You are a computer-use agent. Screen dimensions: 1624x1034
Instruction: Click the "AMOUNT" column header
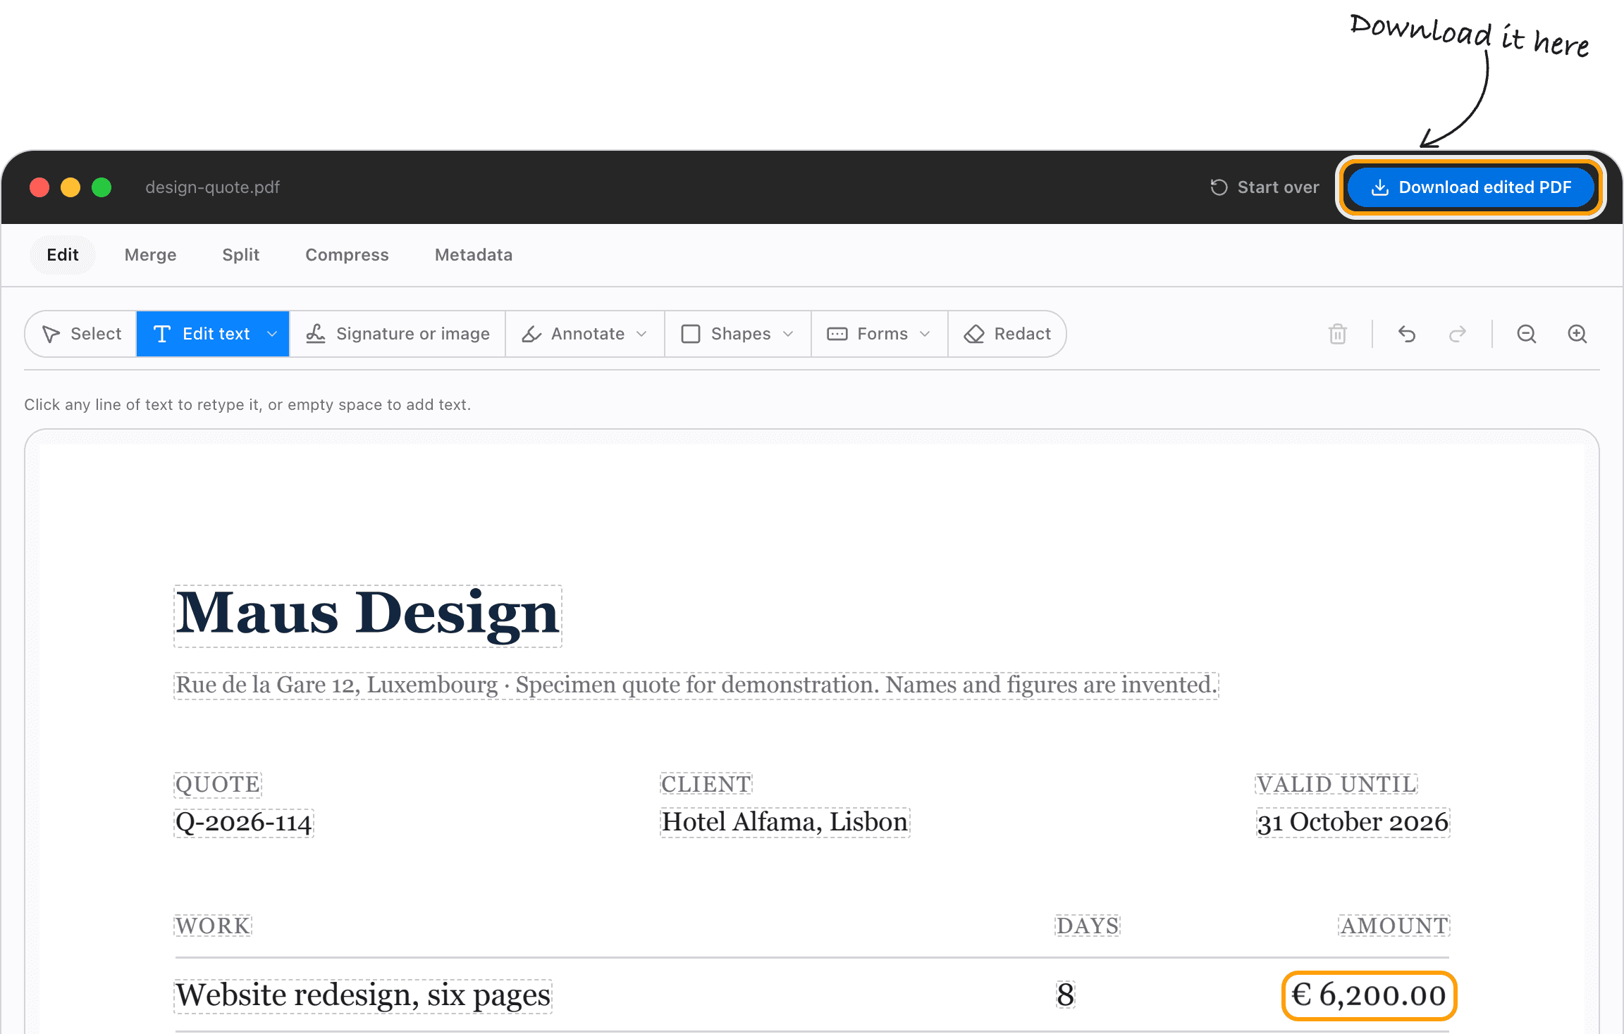click(1394, 926)
